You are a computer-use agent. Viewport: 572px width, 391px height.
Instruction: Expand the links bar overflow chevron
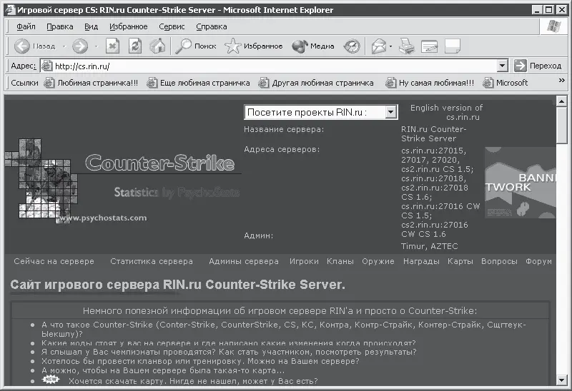tap(562, 80)
